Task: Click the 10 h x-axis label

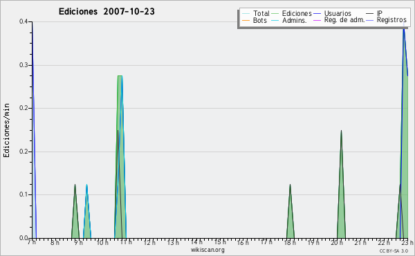Action: point(102,242)
